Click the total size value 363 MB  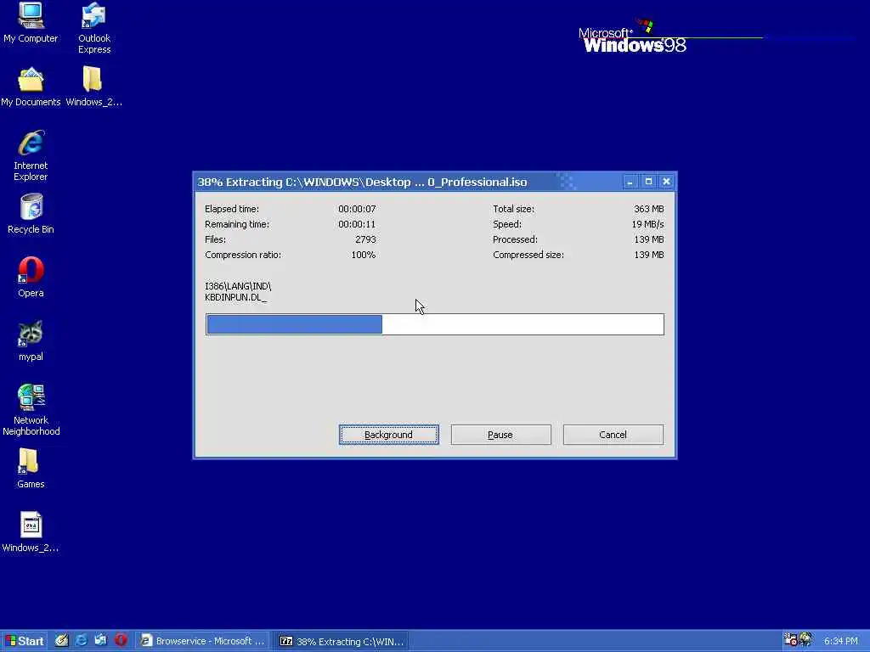[x=648, y=209]
